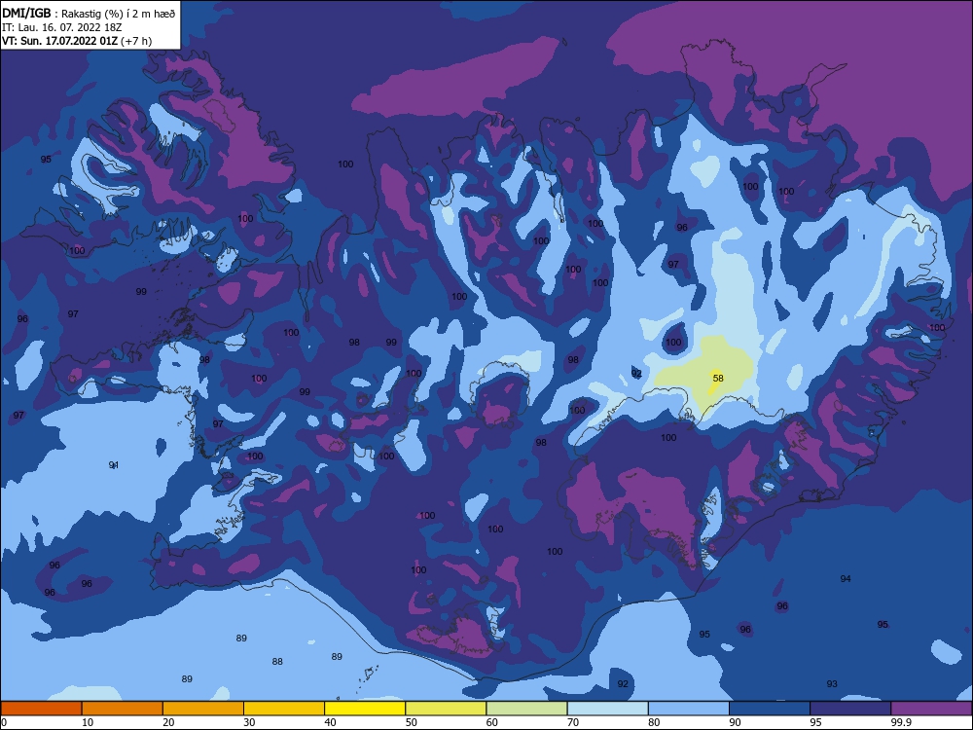
Task: Click the IT: Lau. 16. 07. 2022 18Z line
Action: 62,27
